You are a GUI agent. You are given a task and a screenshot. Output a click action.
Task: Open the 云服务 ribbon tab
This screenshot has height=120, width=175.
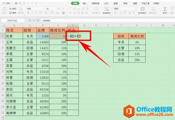point(156,3)
